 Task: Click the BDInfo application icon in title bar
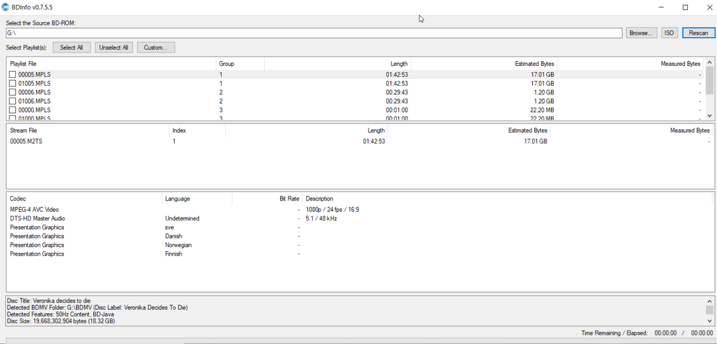pyautogui.click(x=6, y=7)
